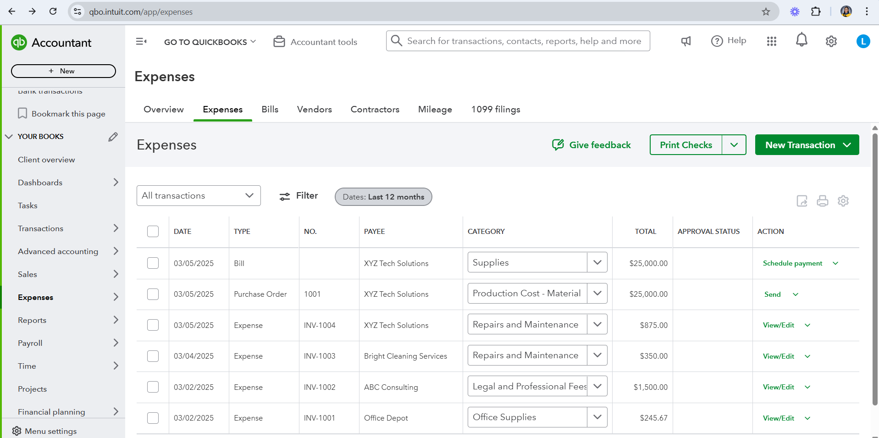
Task: Open the settings gear in top bar
Action: (831, 41)
